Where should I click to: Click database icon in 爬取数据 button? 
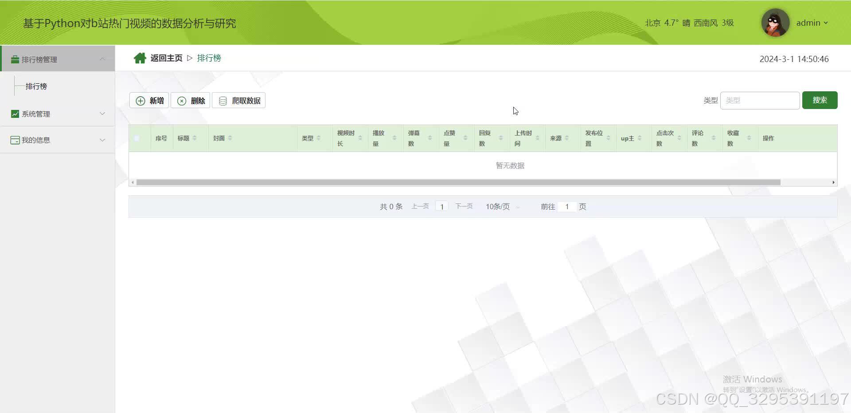coord(223,101)
